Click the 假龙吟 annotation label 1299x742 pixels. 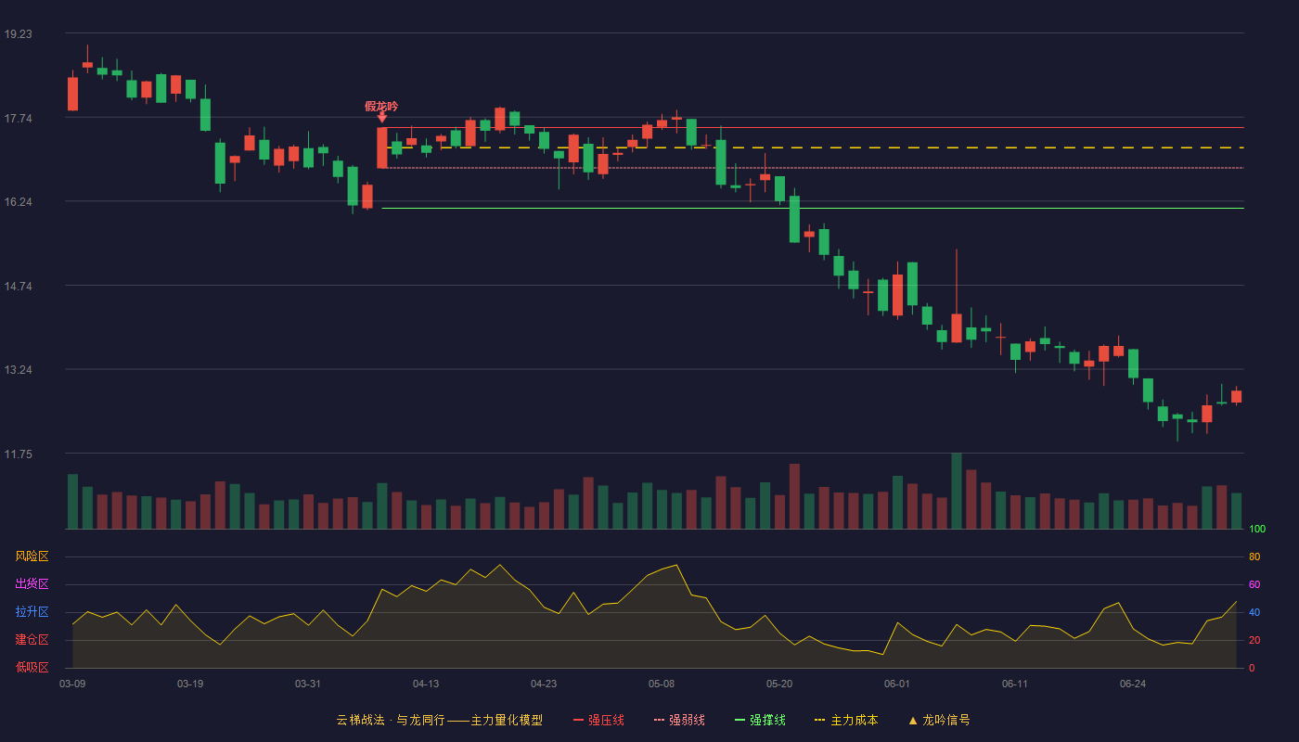[x=381, y=106]
